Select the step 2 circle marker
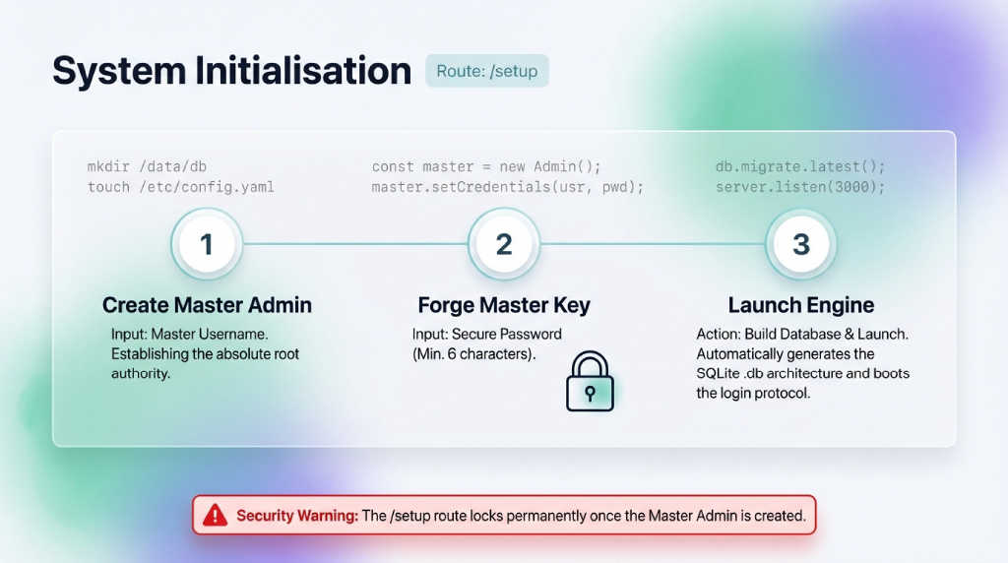 pyautogui.click(x=503, y=244)
